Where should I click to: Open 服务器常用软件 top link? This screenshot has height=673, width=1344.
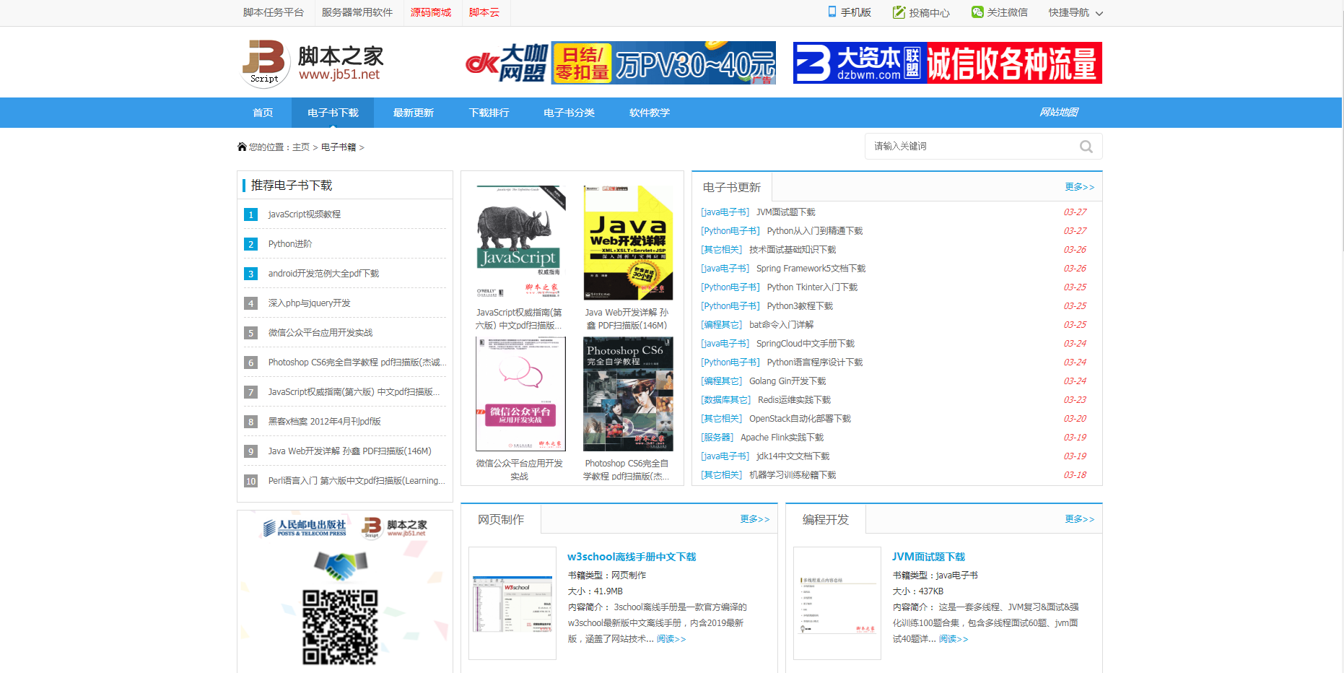tap(357, 12)
